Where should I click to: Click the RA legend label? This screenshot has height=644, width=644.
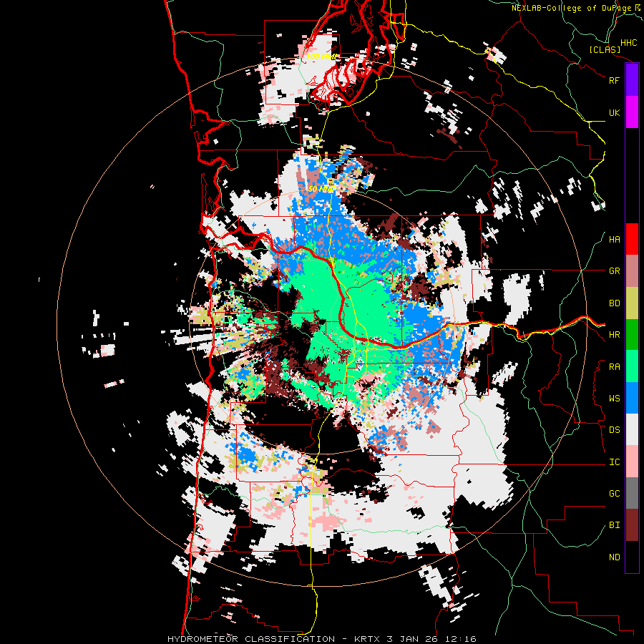(x=614, y=366)
